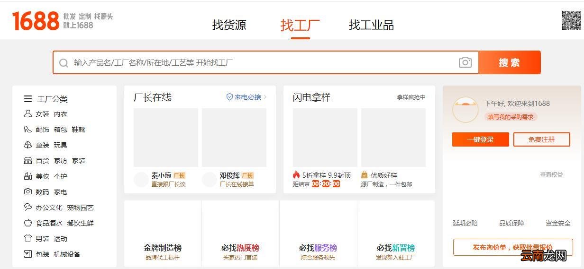The height and width of the screenshot is (269, 584).
Task: Select 箱包 category
Action: 61,130
